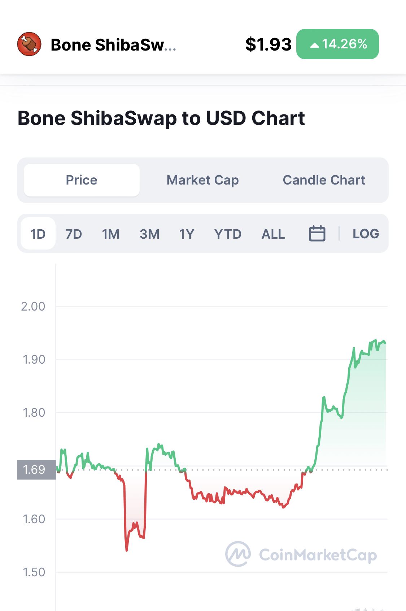Tap the green up-arrow percentage badge
The image size is (406, 611).
tap(337, 44)
